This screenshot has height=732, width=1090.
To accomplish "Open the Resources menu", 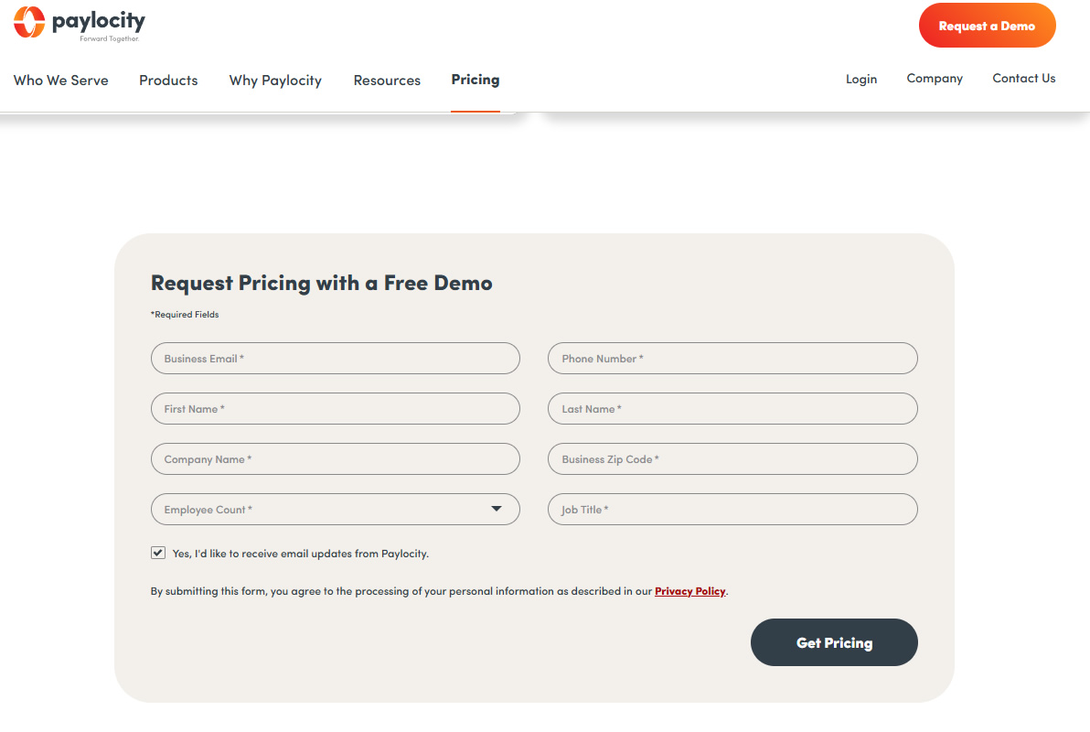I will pos(387,81).
